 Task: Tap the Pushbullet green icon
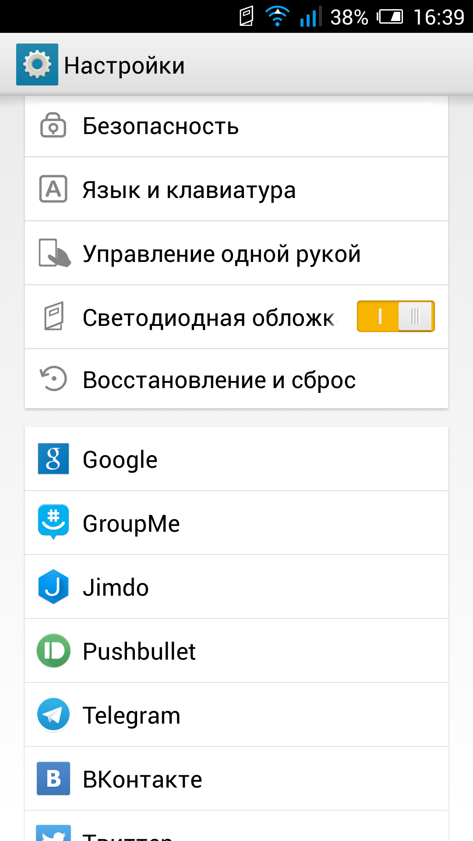pyautogui.click(x=53, y=650)
